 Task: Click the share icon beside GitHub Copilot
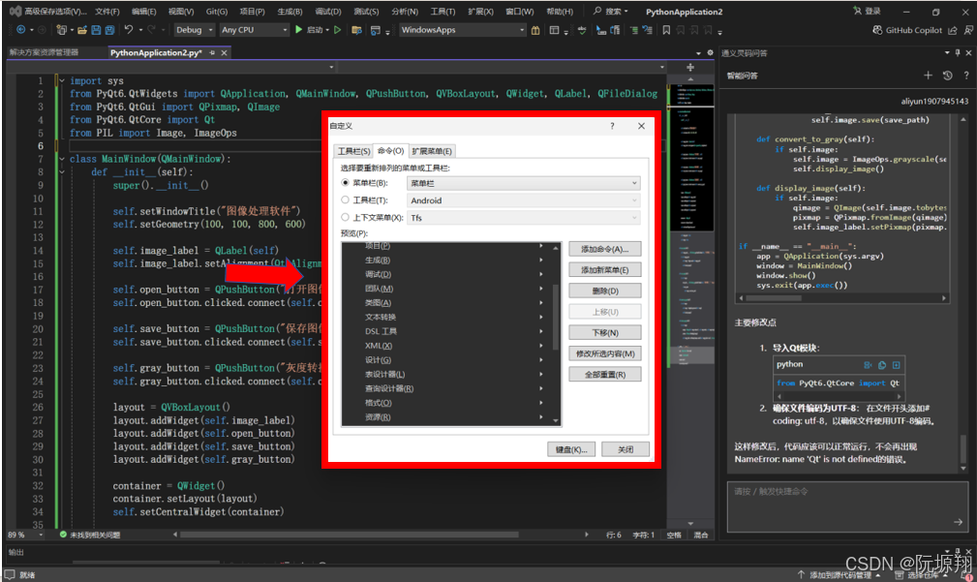point(953,30)
